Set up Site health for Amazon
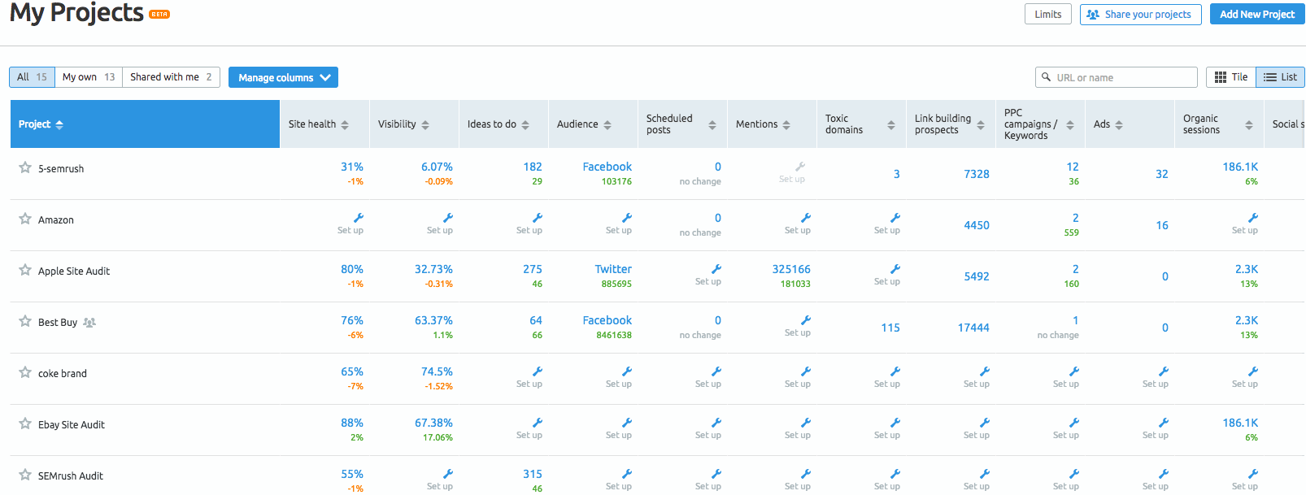 tap(351, 224)
